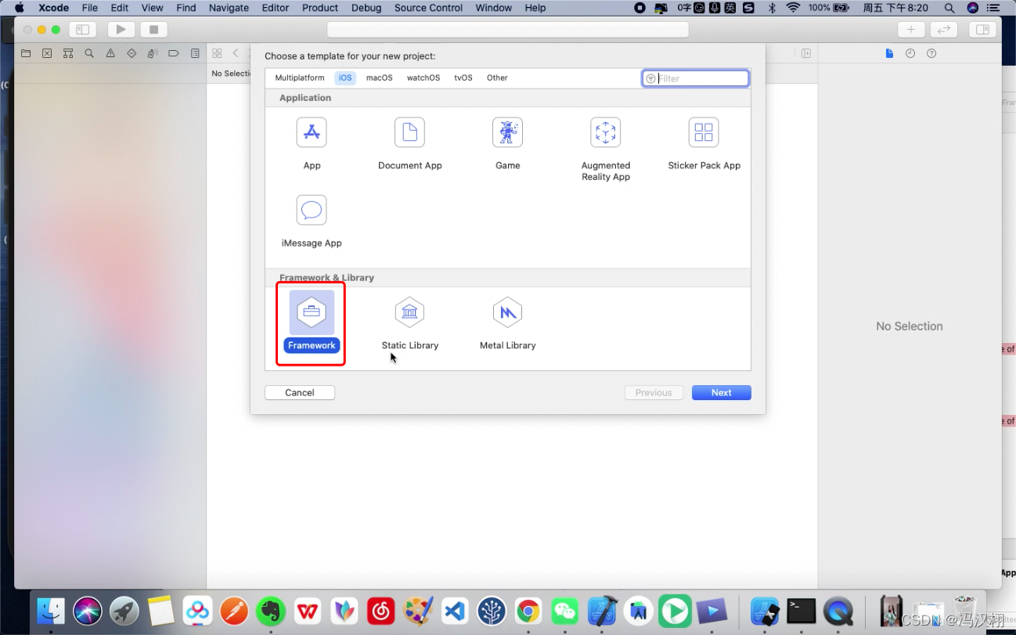1016x635 pixels.
Task: Open the Find navigator magnifier icon
Action: tap(89, 53)
